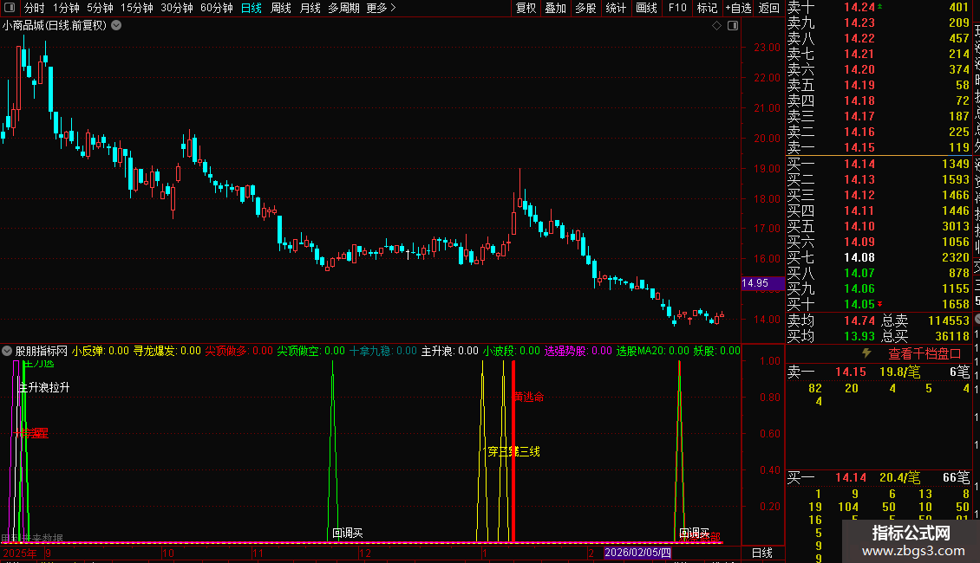Click the first 回调买 signal near December
This screenshot has height=563, width=980.
[x=348, y=533]
